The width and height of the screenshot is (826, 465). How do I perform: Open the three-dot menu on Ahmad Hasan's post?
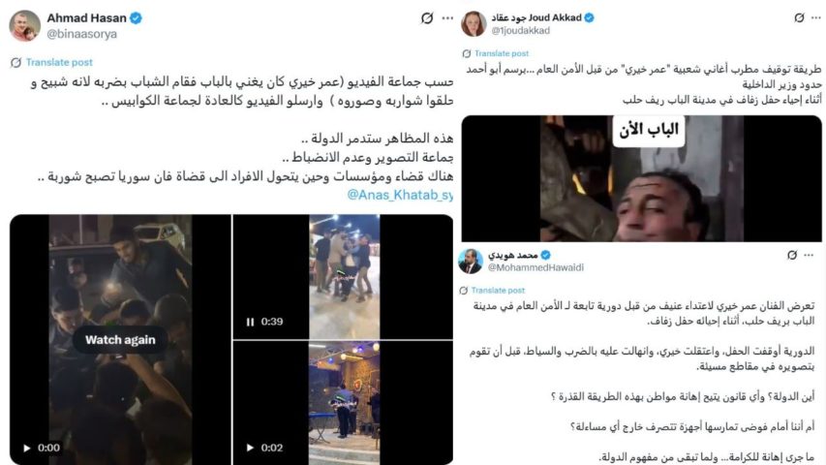(x=447, y=18)
